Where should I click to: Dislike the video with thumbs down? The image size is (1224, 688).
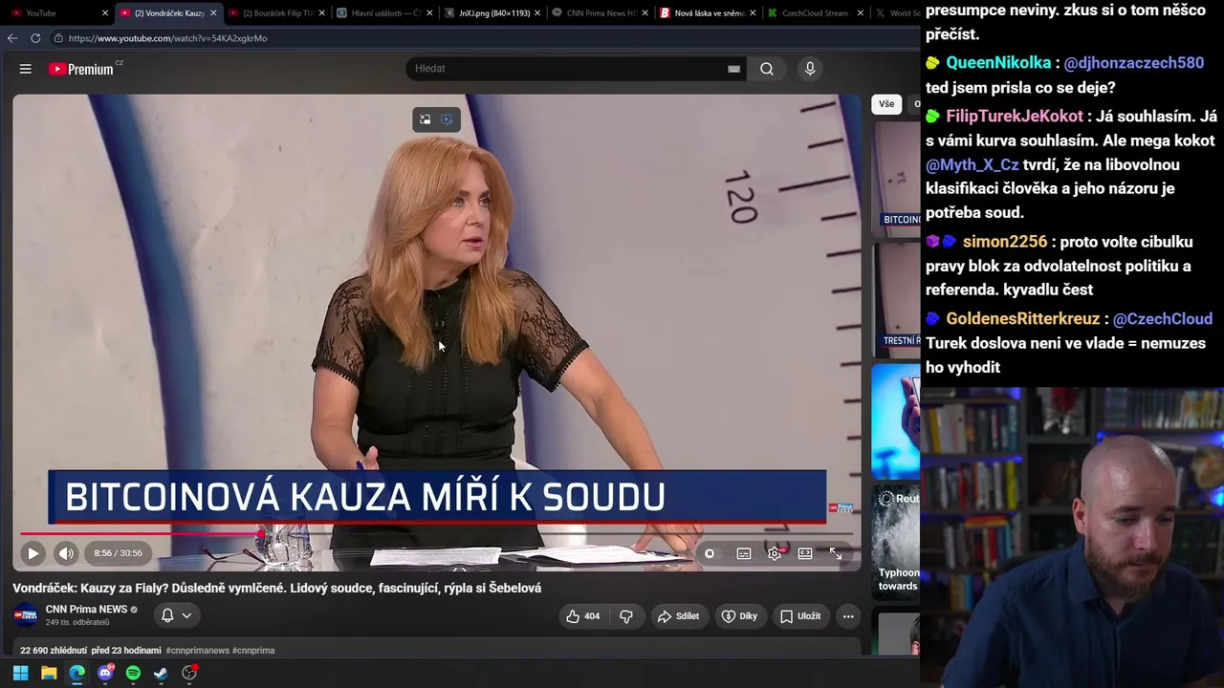tap(626, 616)
